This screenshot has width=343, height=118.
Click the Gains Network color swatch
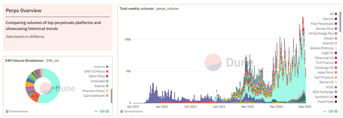click(x=107, y=96)
